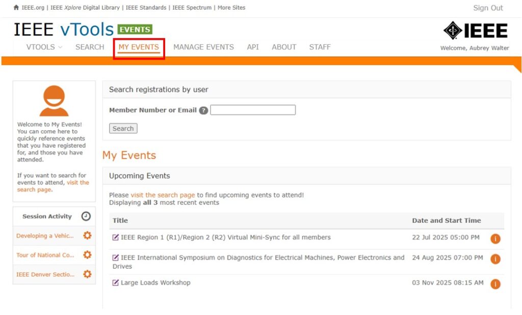Click the IEEE logo in header
Image resolution: width=522 pixels, height=315 pixels.
475,31
